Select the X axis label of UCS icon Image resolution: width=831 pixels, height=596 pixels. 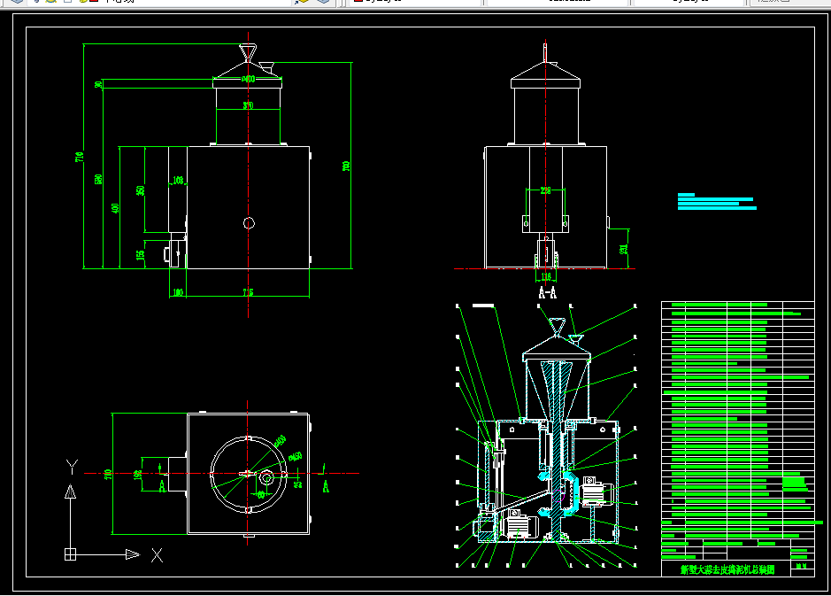pos(157,555)
